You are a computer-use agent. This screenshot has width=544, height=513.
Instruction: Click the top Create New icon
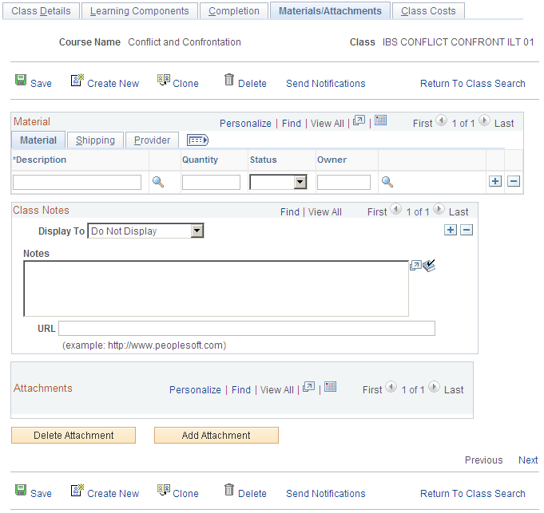point(77,80)
